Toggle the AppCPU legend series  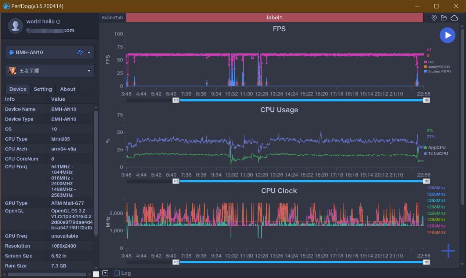tap(436, 148)
